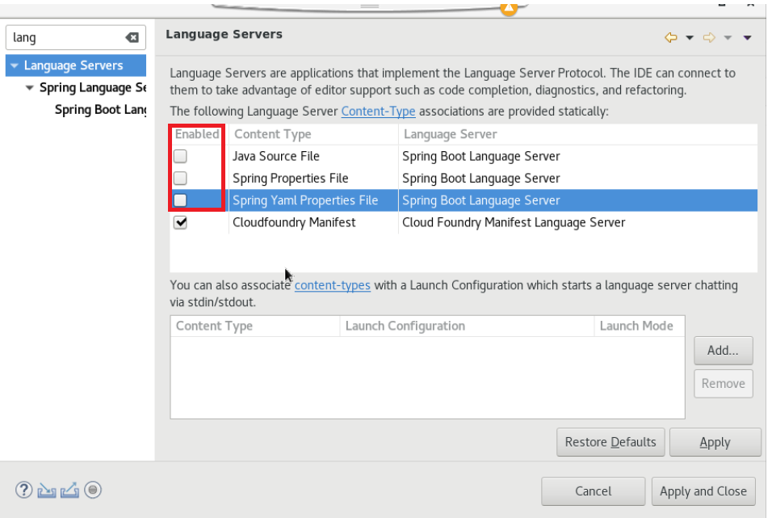Screen dimensions: 772x518
Task: Collapse the Spring Language Servers tree node
Action: 30,88
